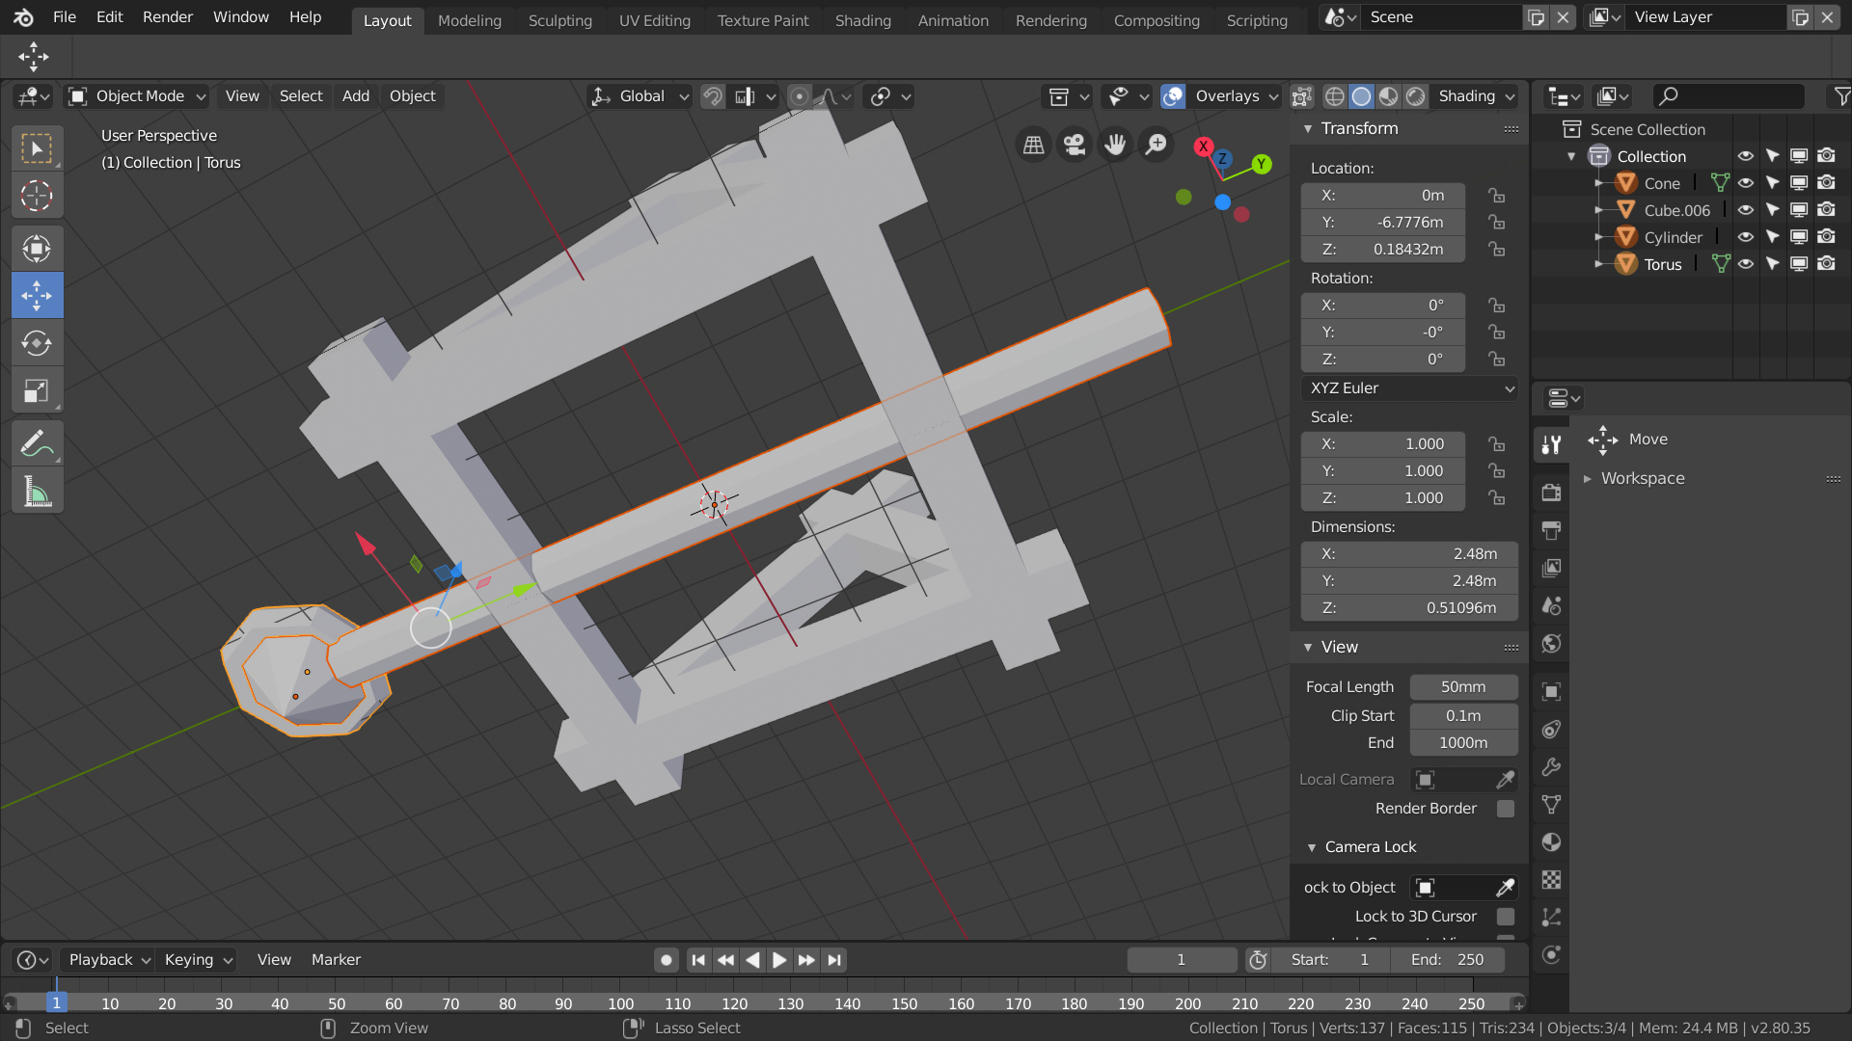This screenshot has height=1041, width=1852.
Task: Hide Cylinder object with eye icon
Action: pos(1746,237)
